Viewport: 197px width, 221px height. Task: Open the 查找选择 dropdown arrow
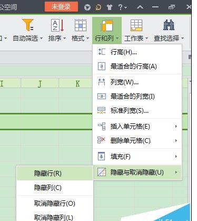tap(182, 38)
